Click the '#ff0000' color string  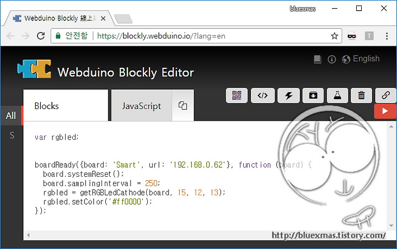[x=127, y=202]
